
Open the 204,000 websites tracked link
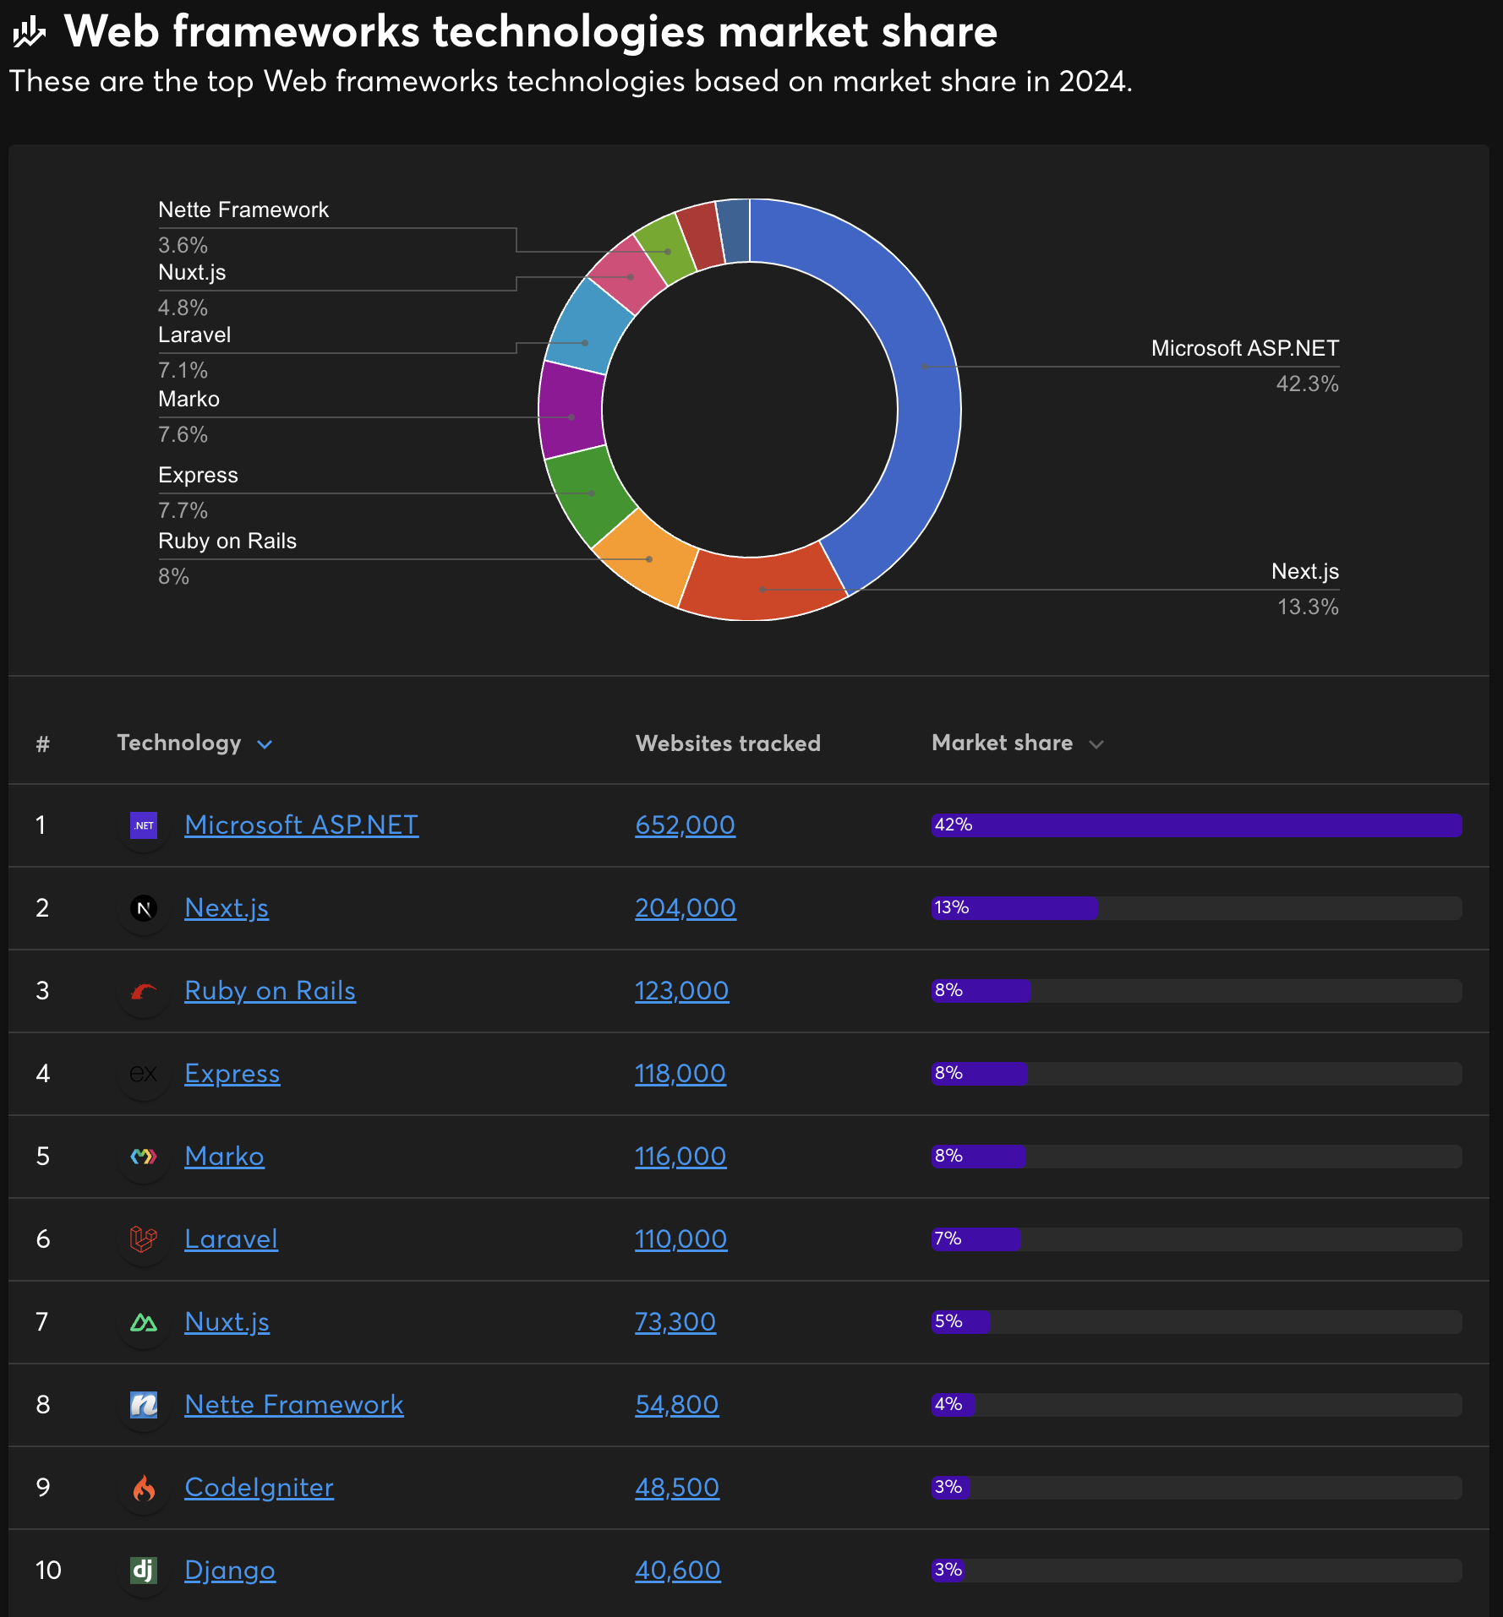686,908
